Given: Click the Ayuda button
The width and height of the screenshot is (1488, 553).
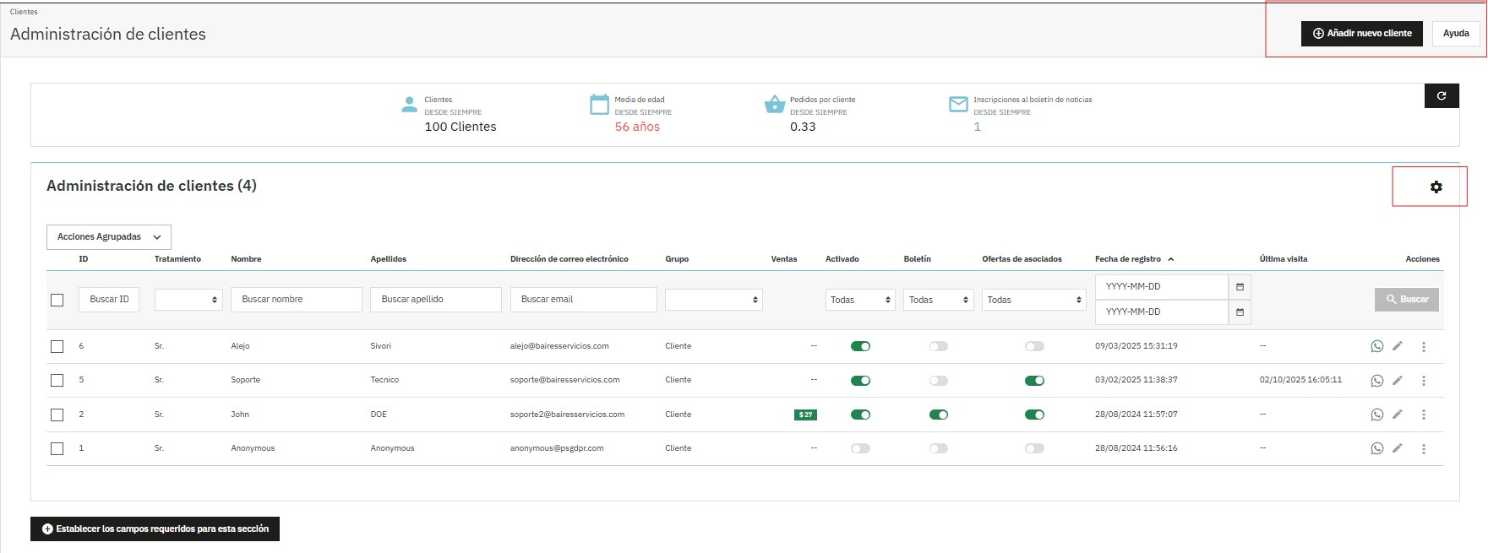Looking at the screenshot, I should (1455, 34).
